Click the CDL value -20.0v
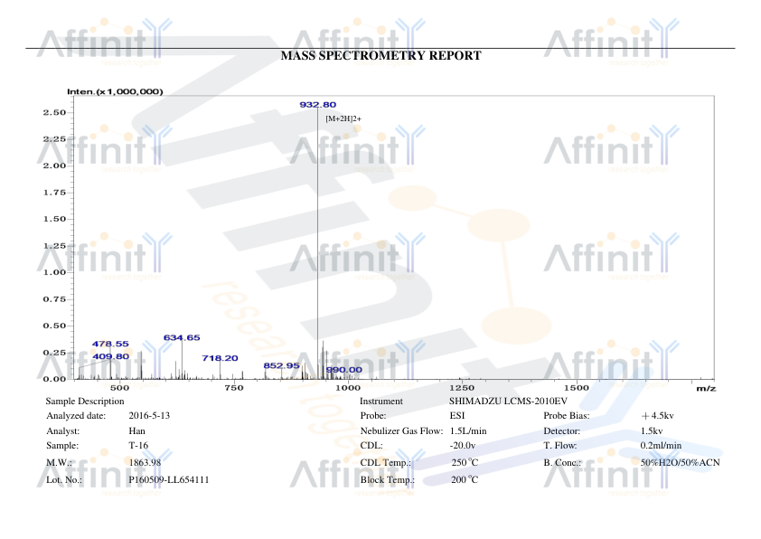Screen dimensions: 761x539 (463, 445)
